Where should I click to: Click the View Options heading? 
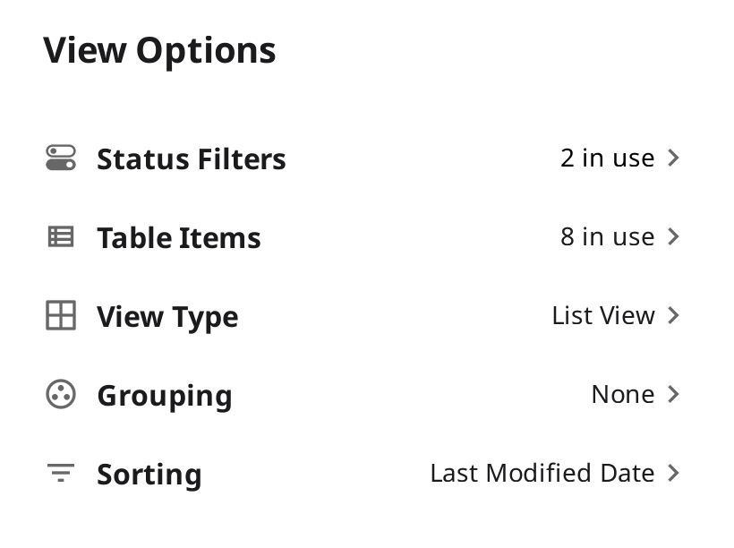159,50
